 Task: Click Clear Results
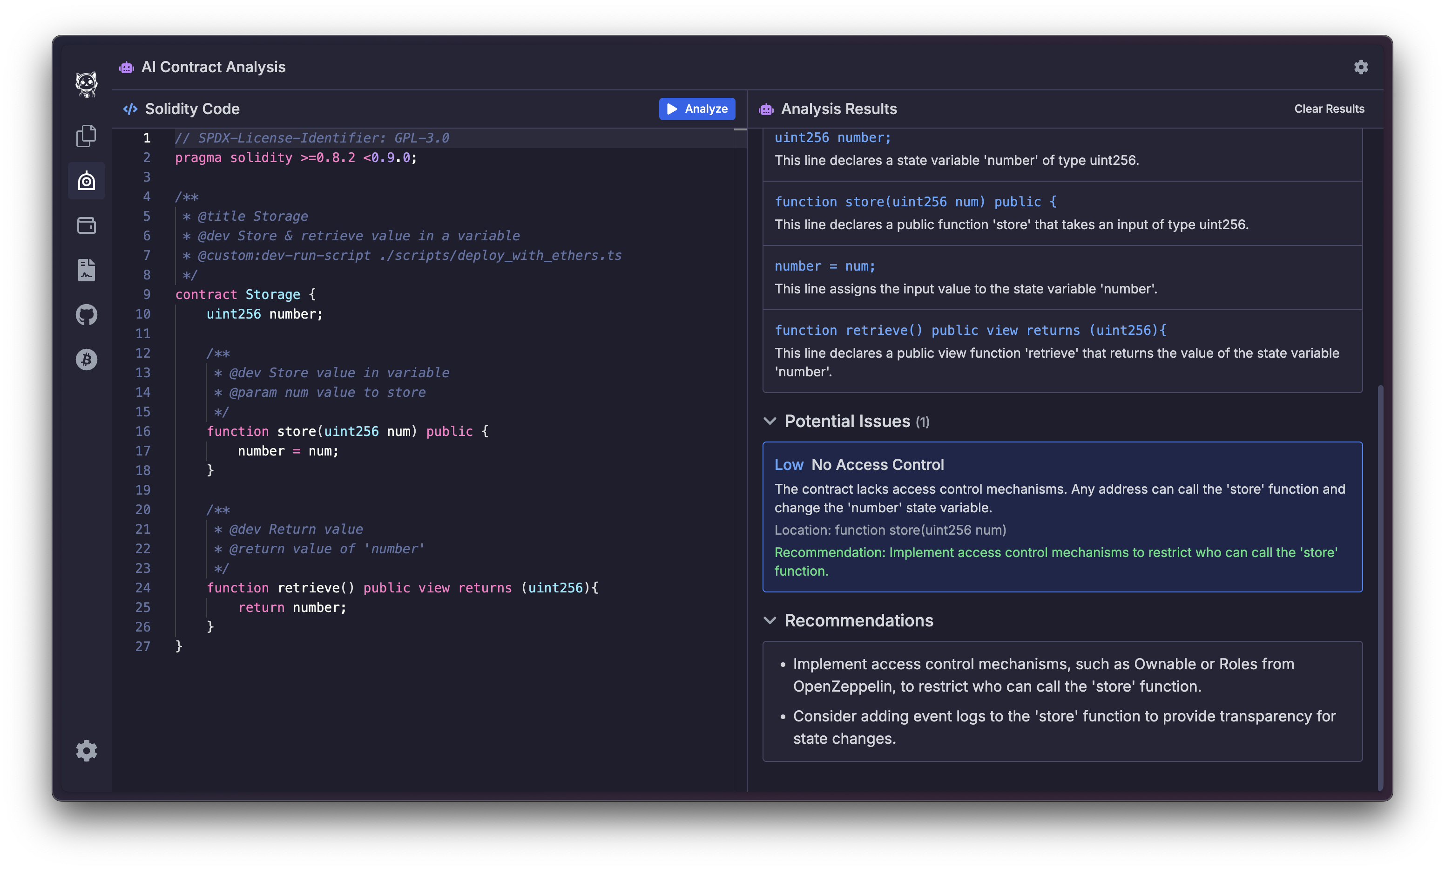coord(1329,109)
